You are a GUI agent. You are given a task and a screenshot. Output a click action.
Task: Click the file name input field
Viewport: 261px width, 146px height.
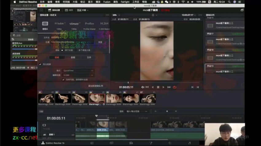(x=72, y=38)
